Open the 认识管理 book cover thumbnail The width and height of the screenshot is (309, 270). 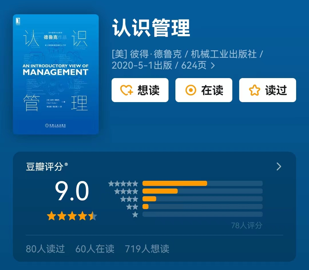(x=56, y=74)
